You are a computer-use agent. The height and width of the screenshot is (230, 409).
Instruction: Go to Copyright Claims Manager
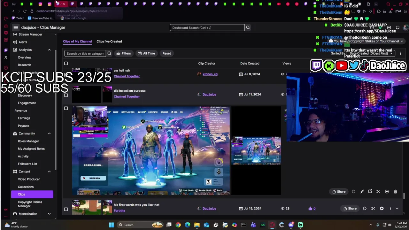click(30, 204)
